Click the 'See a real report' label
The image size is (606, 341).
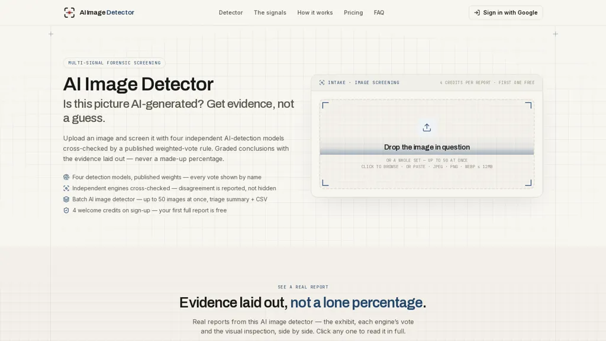click(x=303, y=287)
